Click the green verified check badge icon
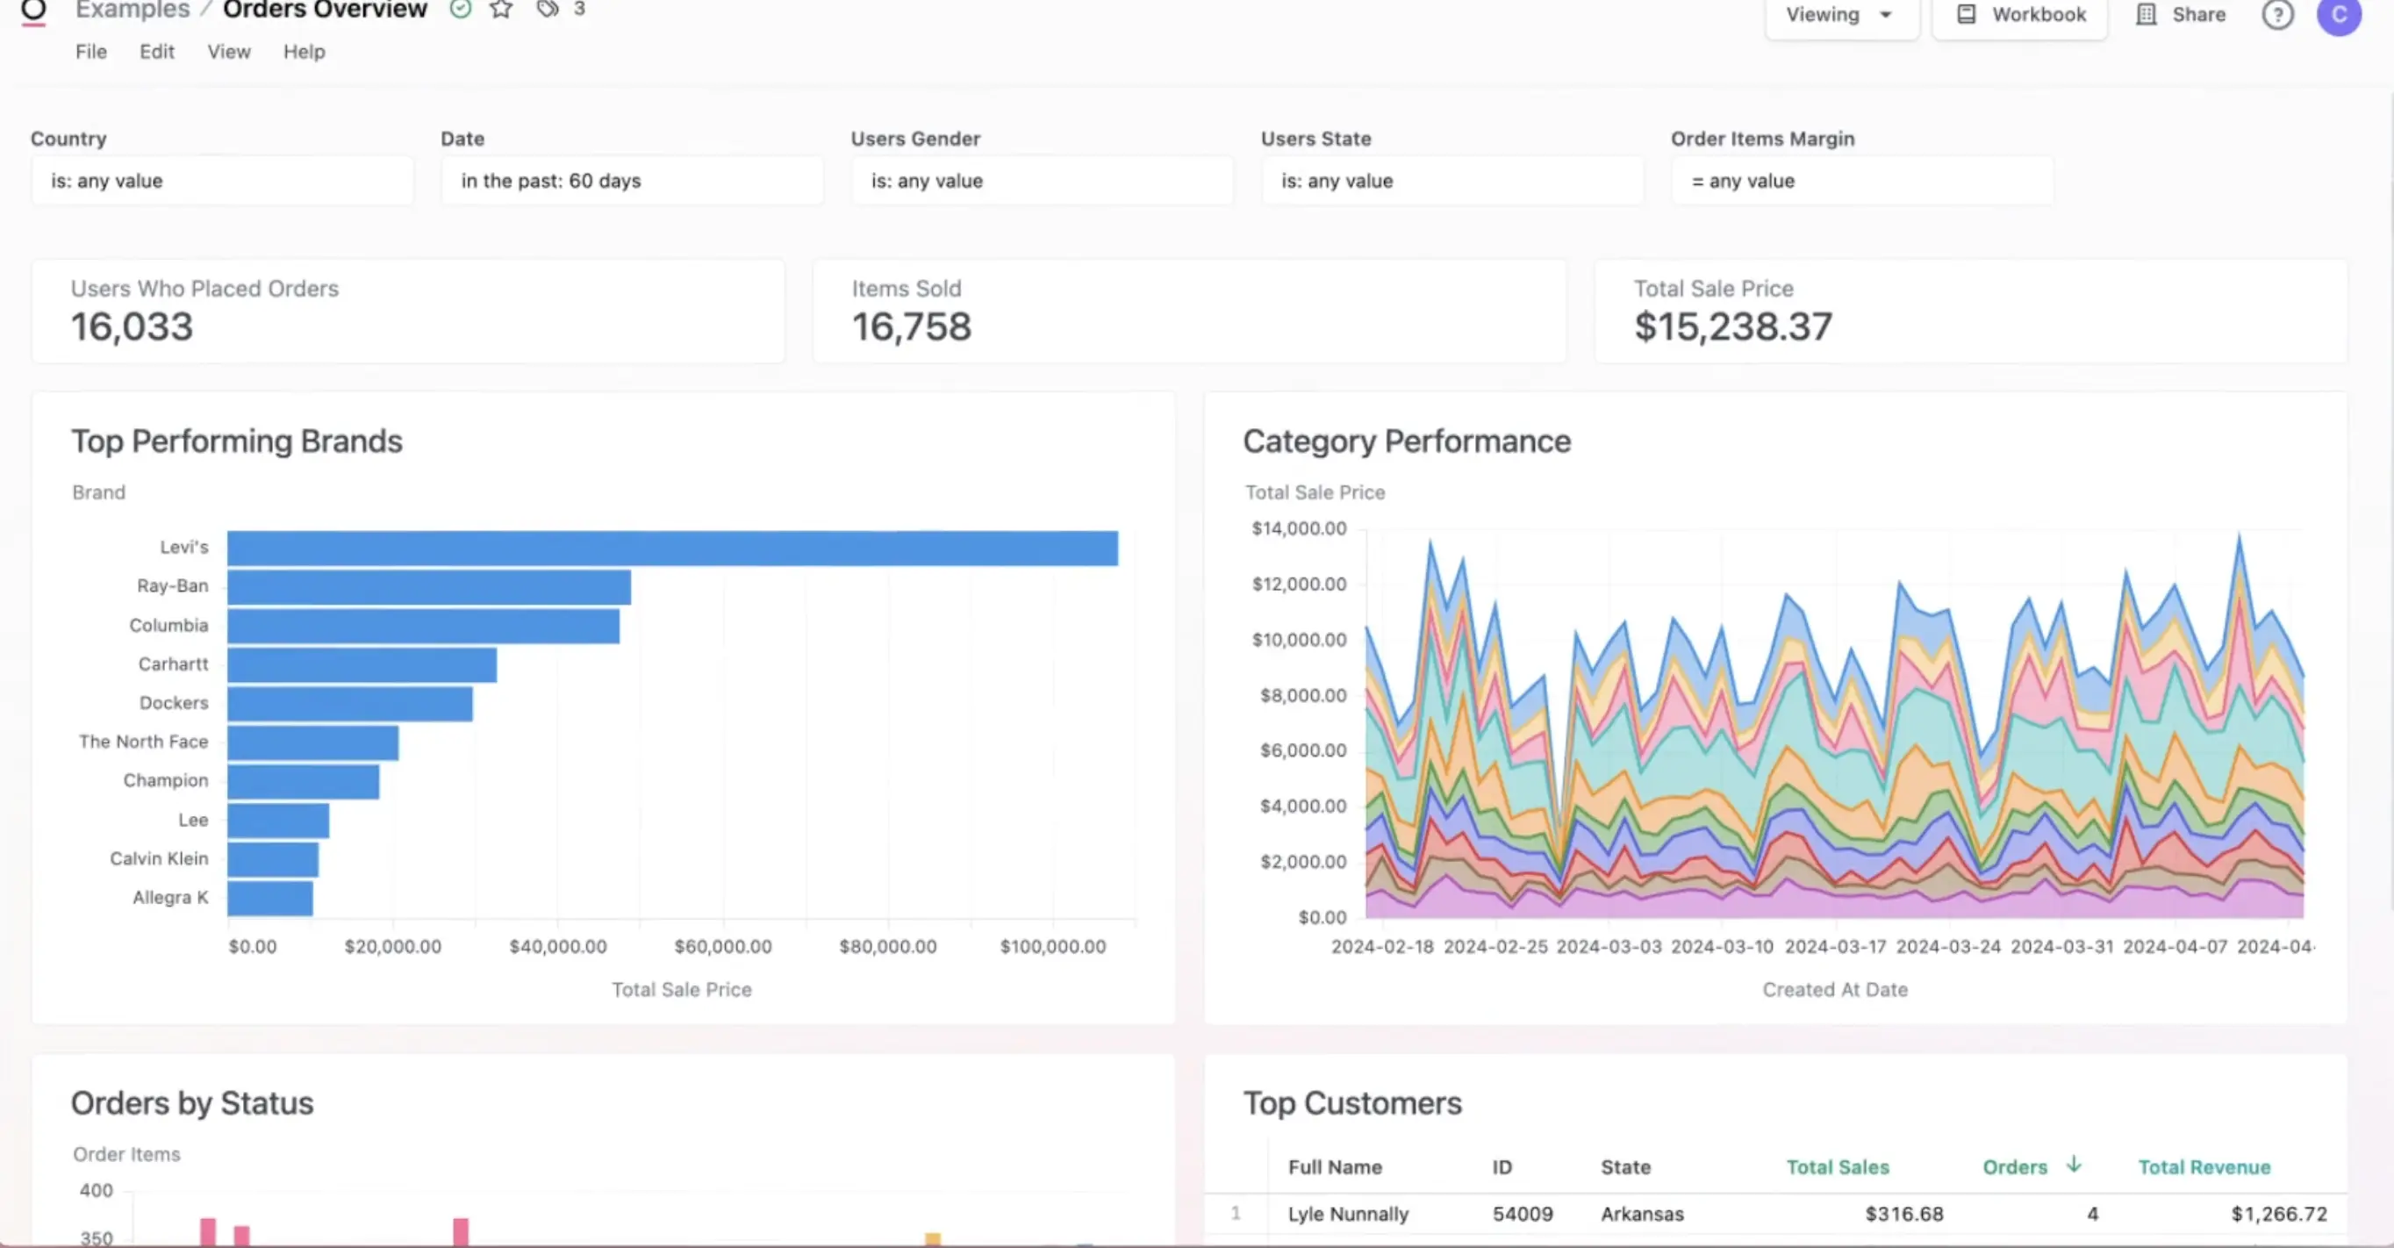Viewport: 2394px width, 1248px height. (x=461, y=10)
